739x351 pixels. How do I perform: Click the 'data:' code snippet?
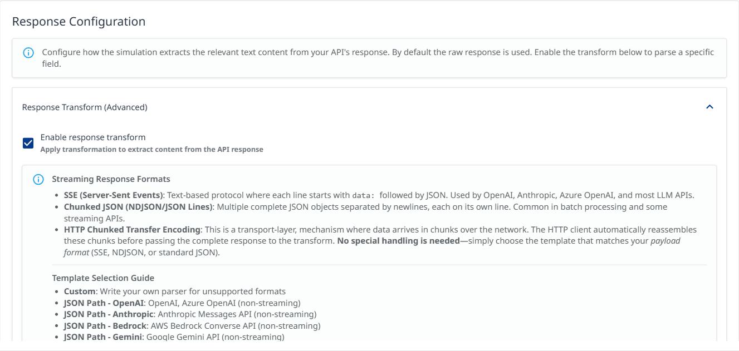point(364,196)
